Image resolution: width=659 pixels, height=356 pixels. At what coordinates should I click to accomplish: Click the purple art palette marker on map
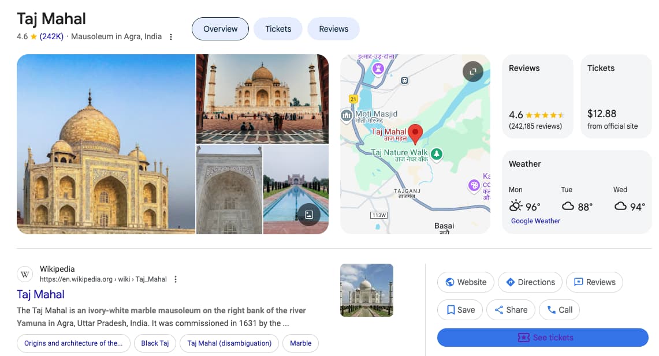pos(474,185)
